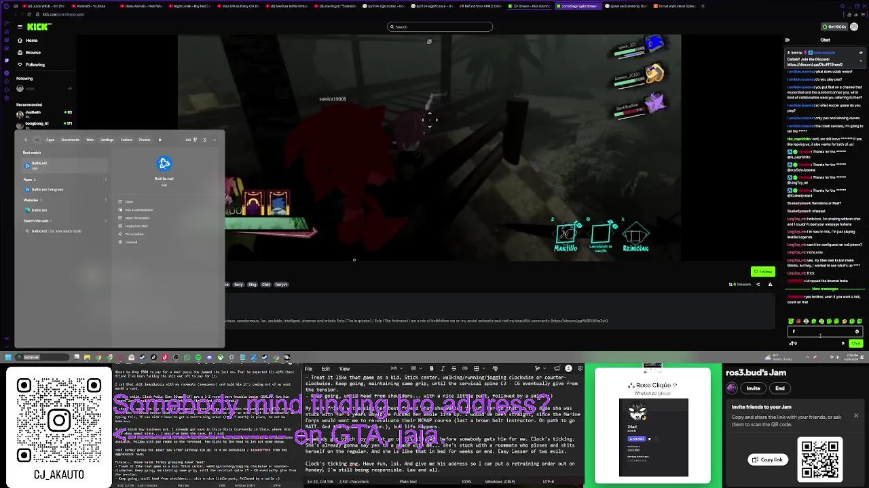This screenshot has height=488, width=869.
Task: Open battle.net website result
Action: point(64,210)
